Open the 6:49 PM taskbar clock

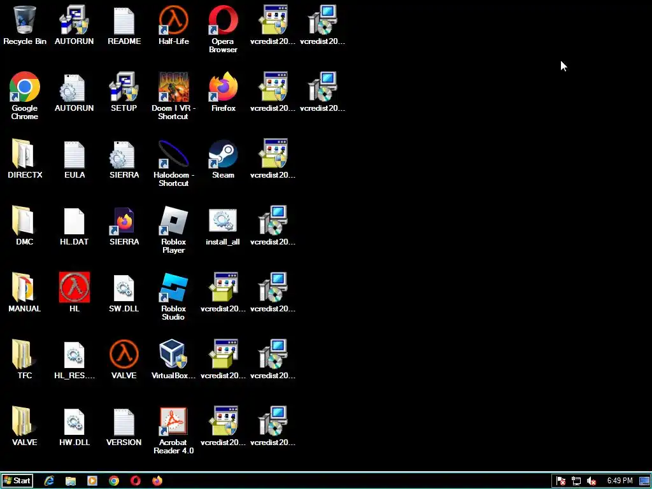[620, 481]
